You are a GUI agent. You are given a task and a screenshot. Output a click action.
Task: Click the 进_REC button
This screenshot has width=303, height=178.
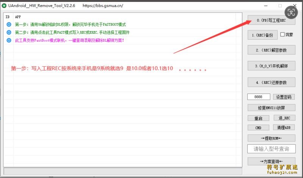[x=284, y=118]
